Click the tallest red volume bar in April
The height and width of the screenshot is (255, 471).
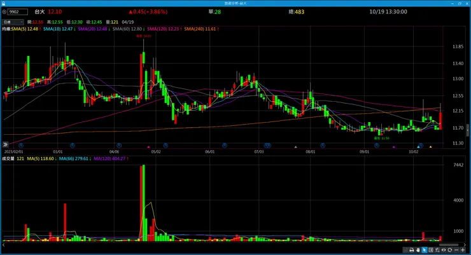141,203
